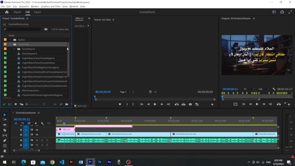Select the Selection tool in timeline toolbar
The image size is (295, 166).
coord(5,115)
